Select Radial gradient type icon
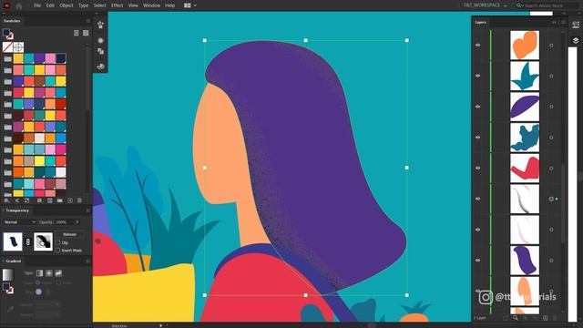The width and height of the screenshot is (583, 328). [49, 273]
